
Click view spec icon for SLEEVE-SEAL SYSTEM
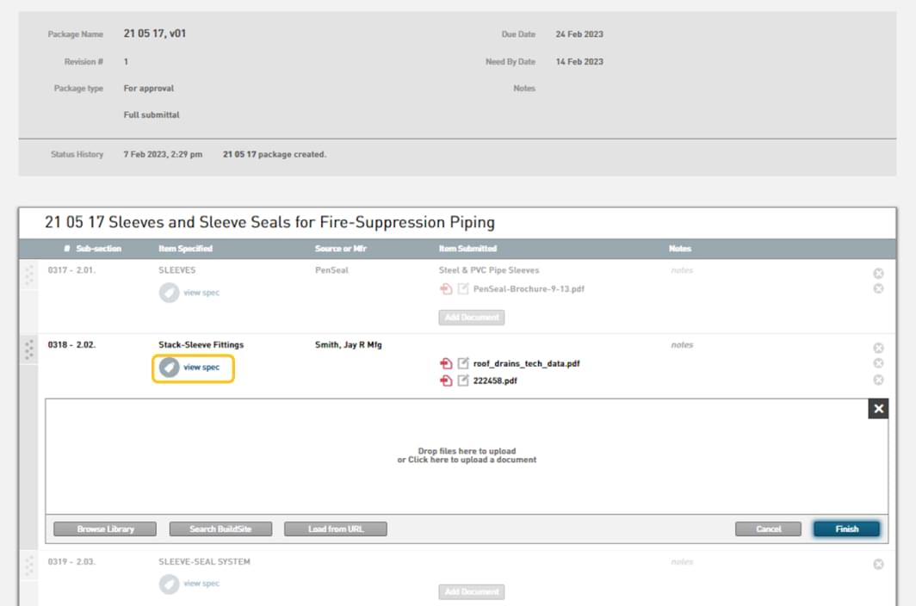pyautogui.click(x=170, y=584)
